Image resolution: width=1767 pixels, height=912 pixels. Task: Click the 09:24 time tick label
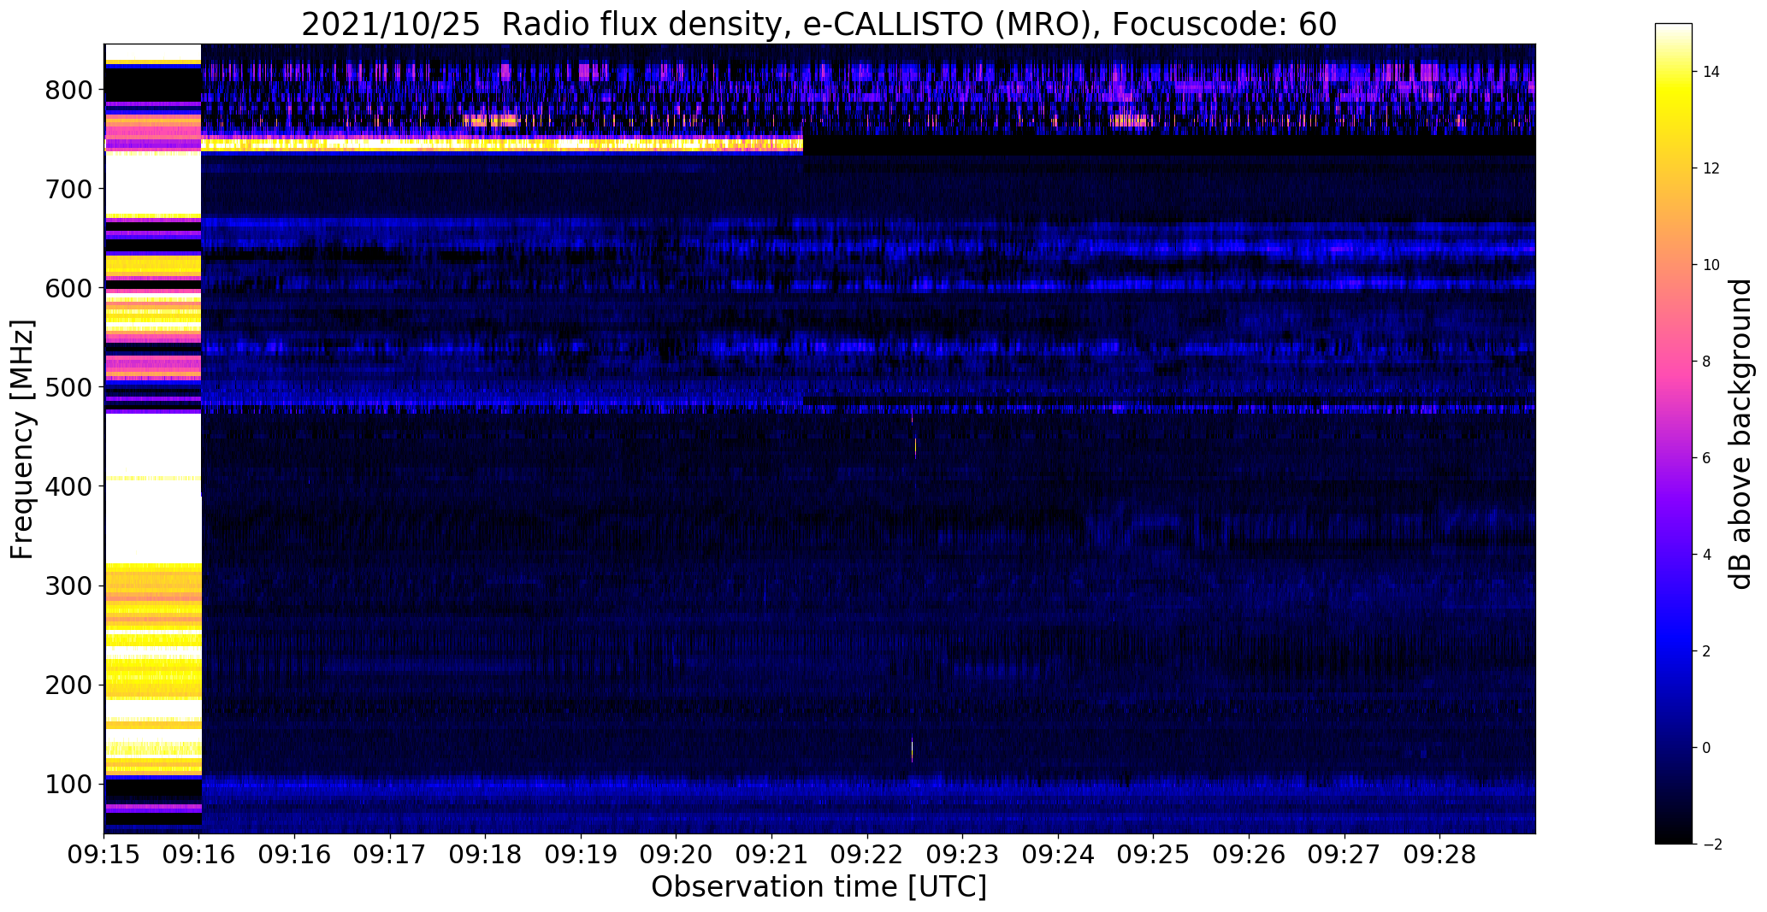tap(1059, 855)
